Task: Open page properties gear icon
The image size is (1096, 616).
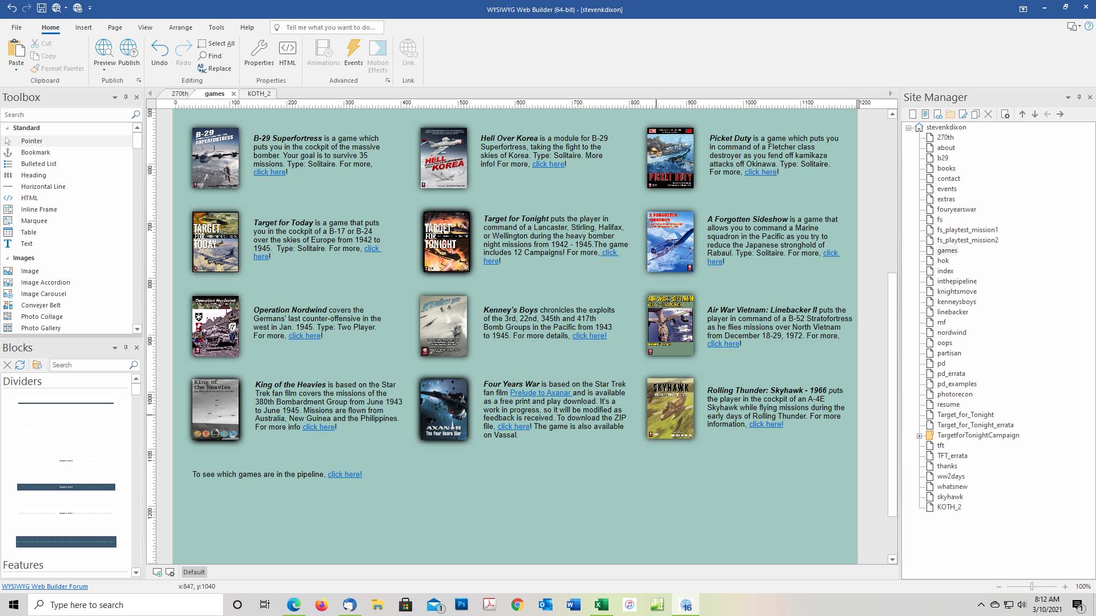Action: pyautogui.click(x=1005, y=114)
